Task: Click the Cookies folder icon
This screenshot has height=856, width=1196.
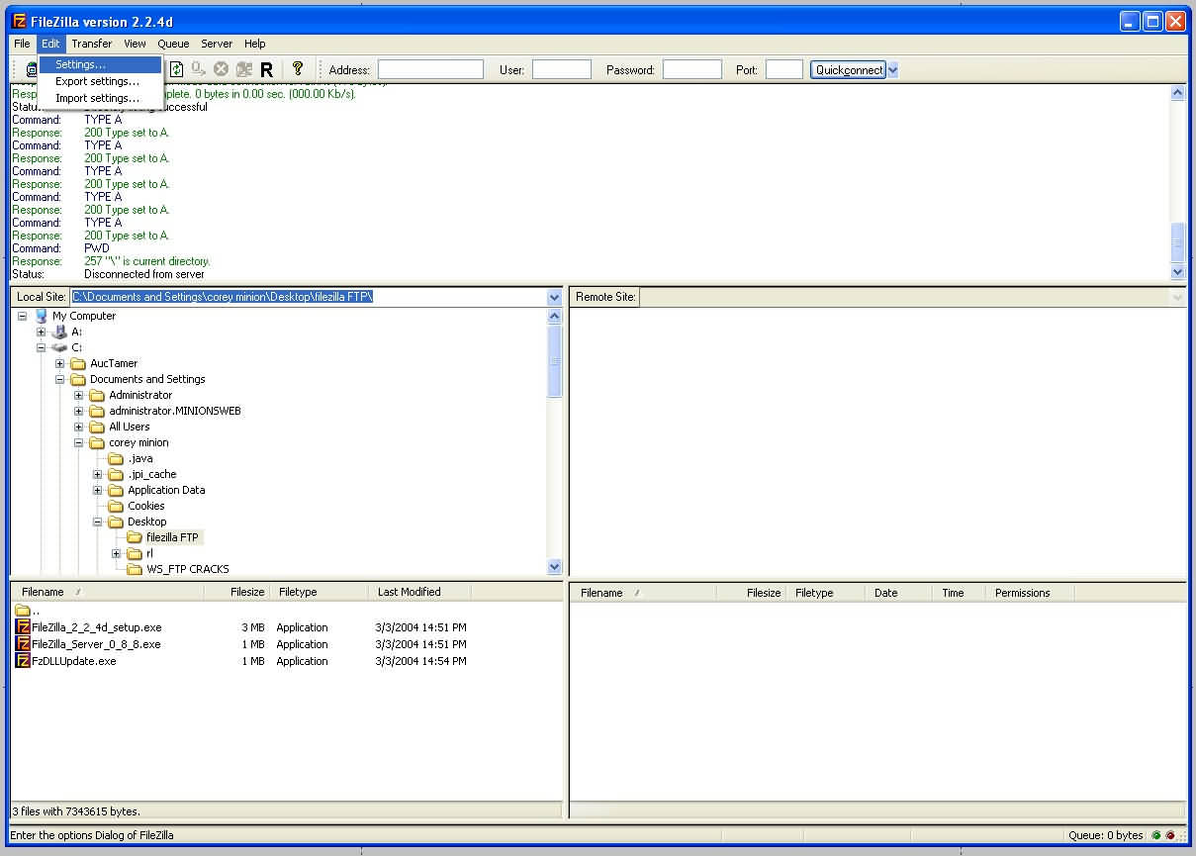Action: (116, 506)
